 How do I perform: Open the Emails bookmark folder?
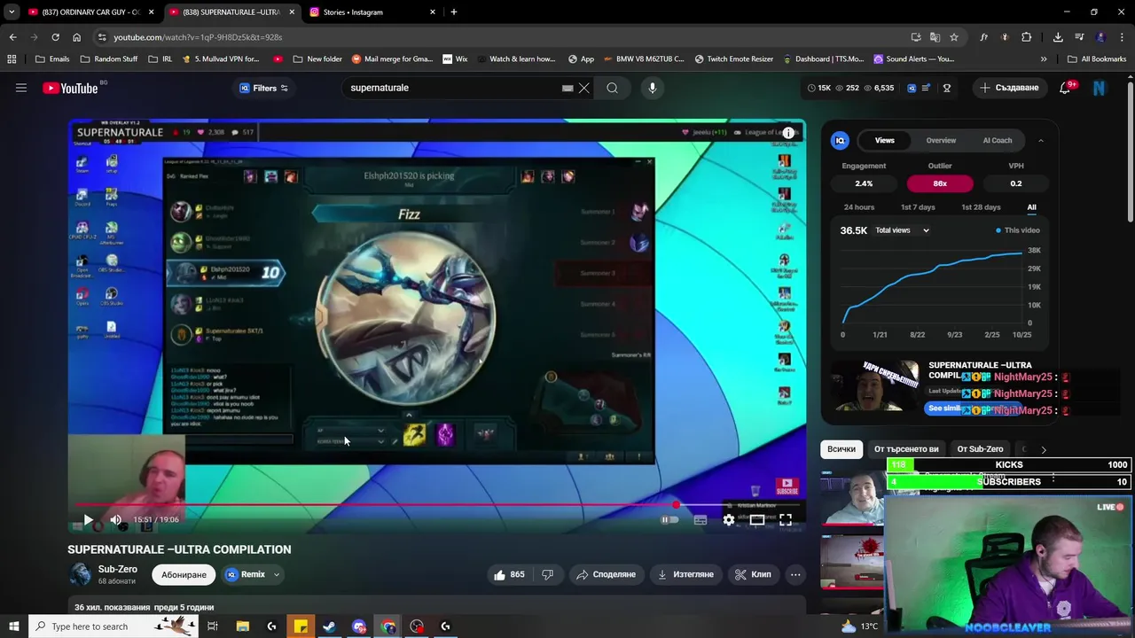point(52,59)
